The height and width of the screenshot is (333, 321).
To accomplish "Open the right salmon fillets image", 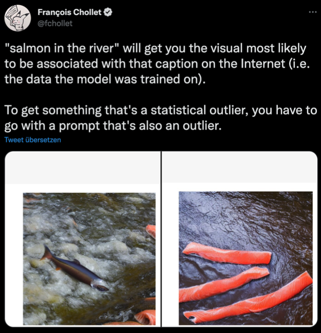I will point(246,258).
